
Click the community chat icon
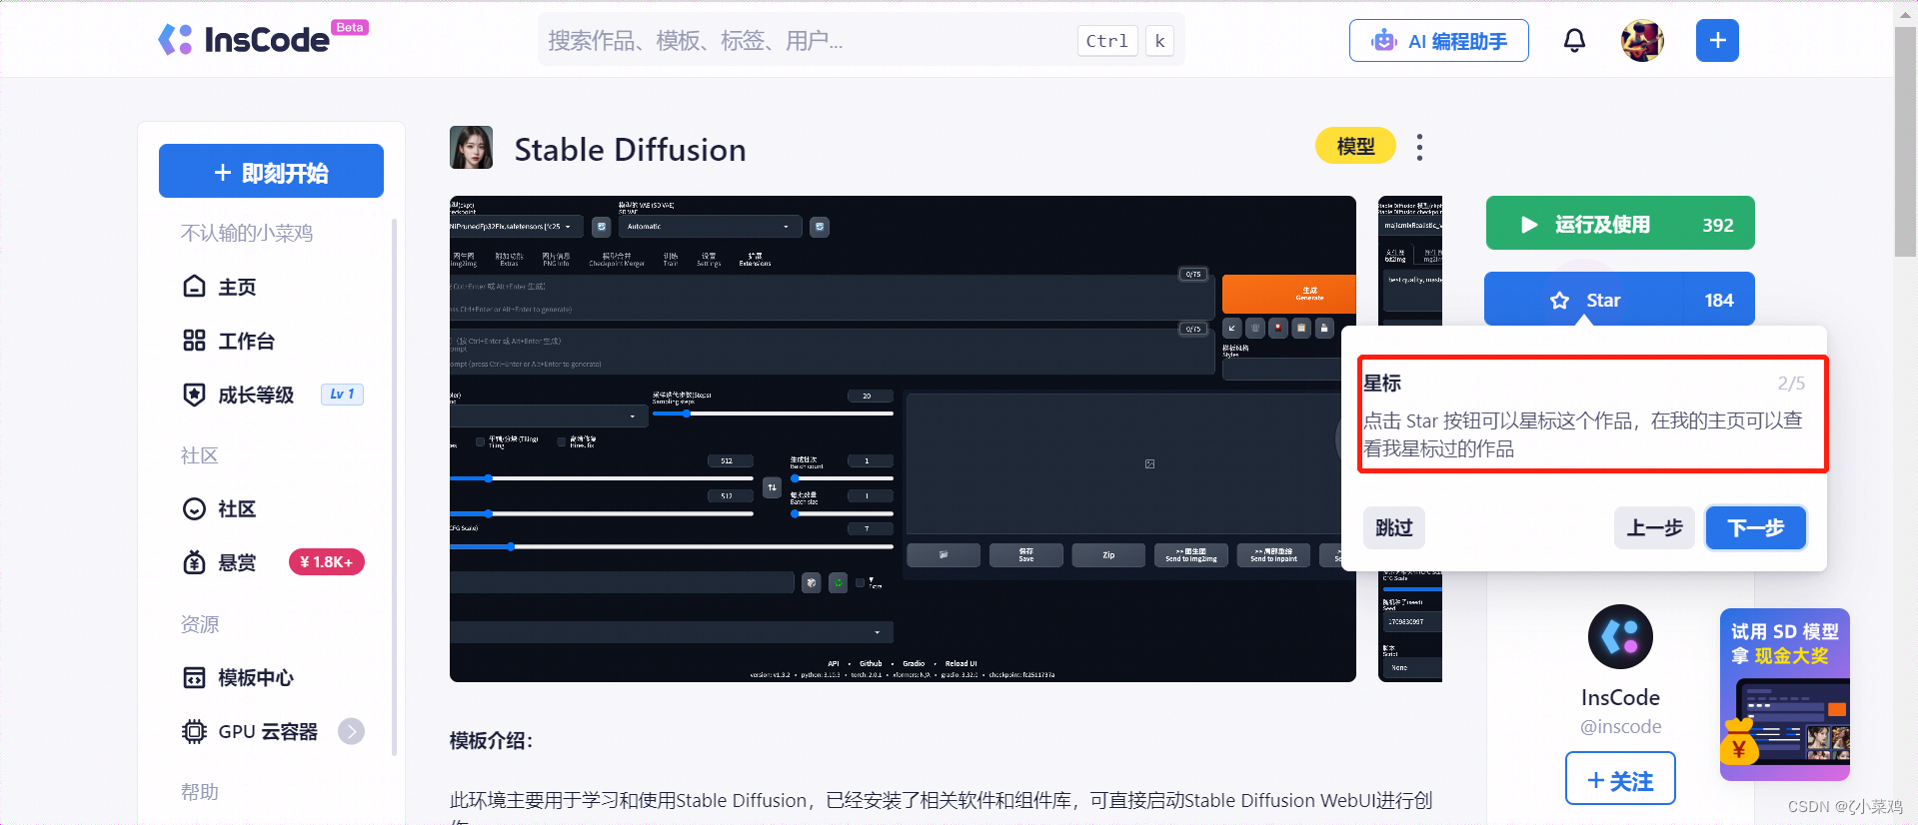click(x=194, y=509)
